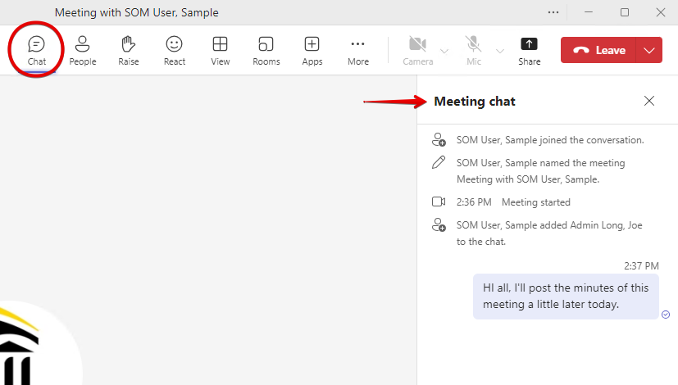Close the Meeting chat panel
Screen dimensions: 678x385
tap(649, 101)
